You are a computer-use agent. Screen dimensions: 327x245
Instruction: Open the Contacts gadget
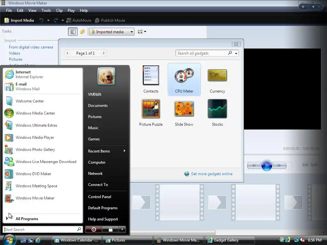(151, 79)
